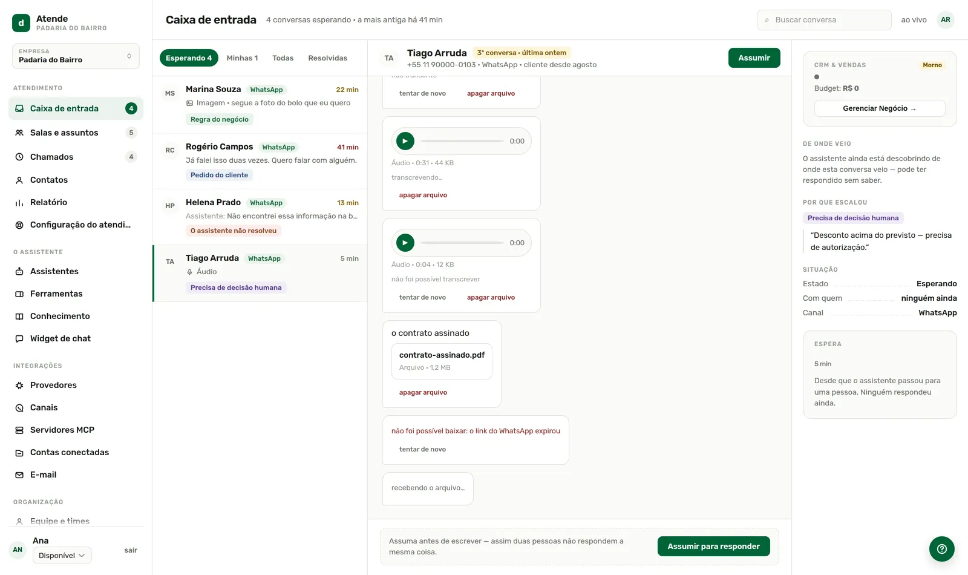Click the Assumir button in header
The height and width of the screenshot is (575, 968).
tap(754, 58)
